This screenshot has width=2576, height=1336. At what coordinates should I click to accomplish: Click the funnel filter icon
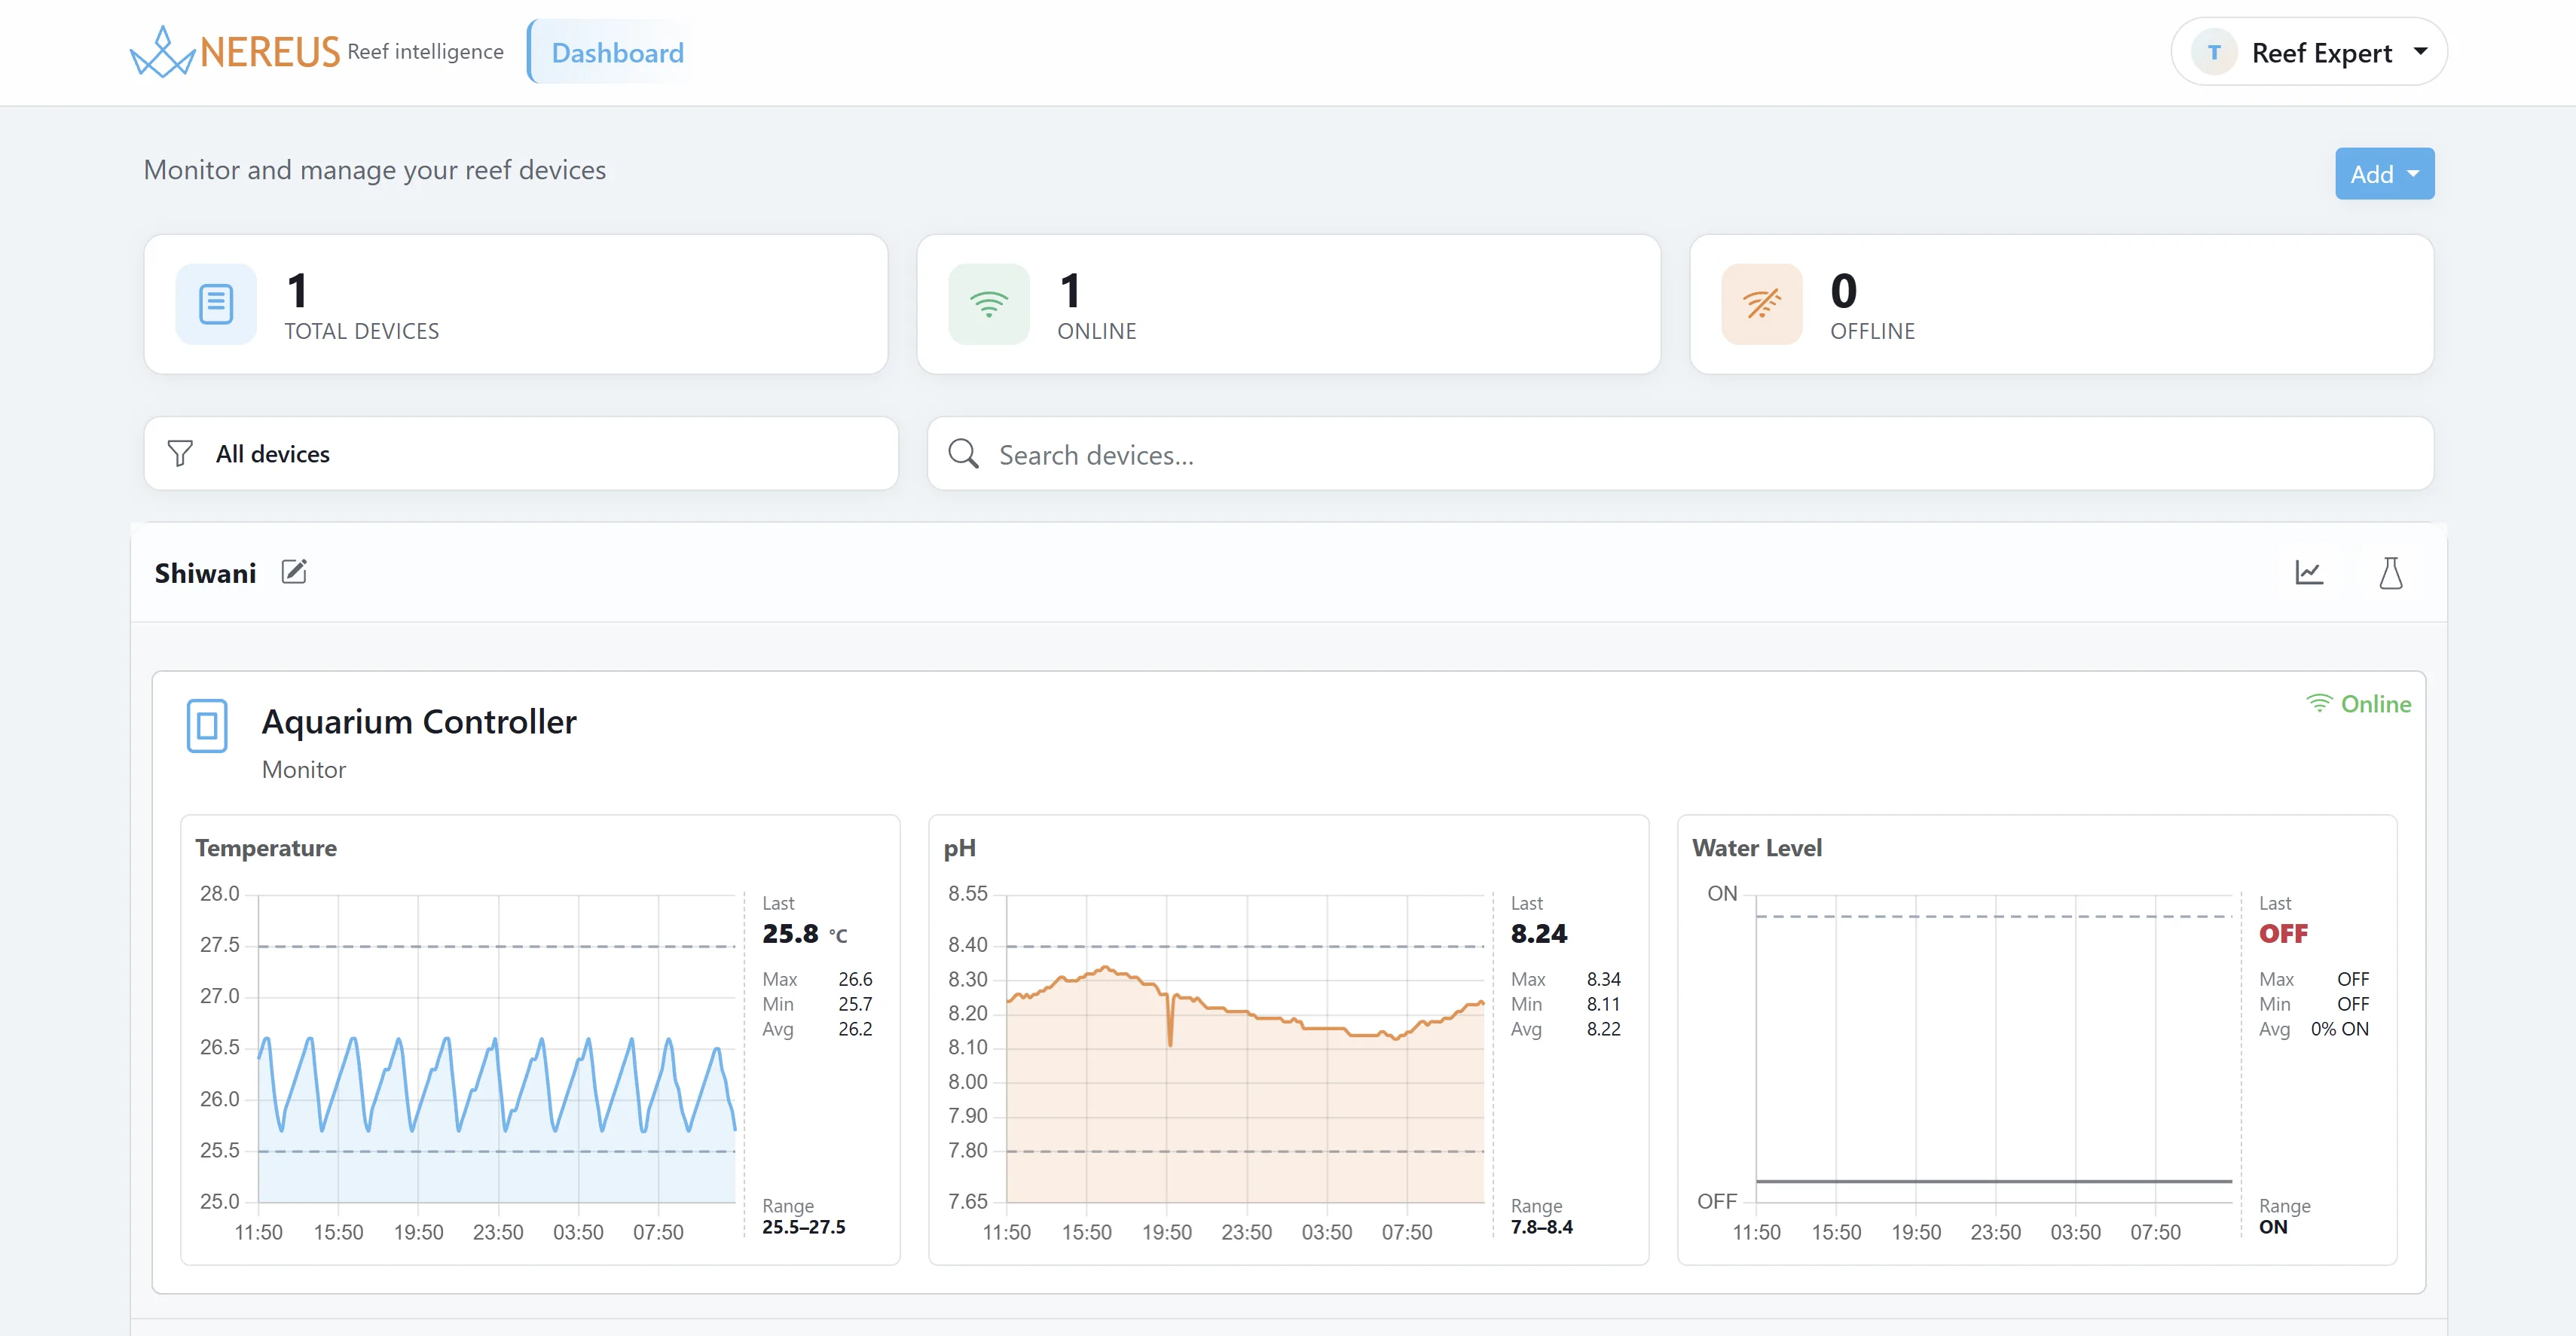click(x=180, y=453)
